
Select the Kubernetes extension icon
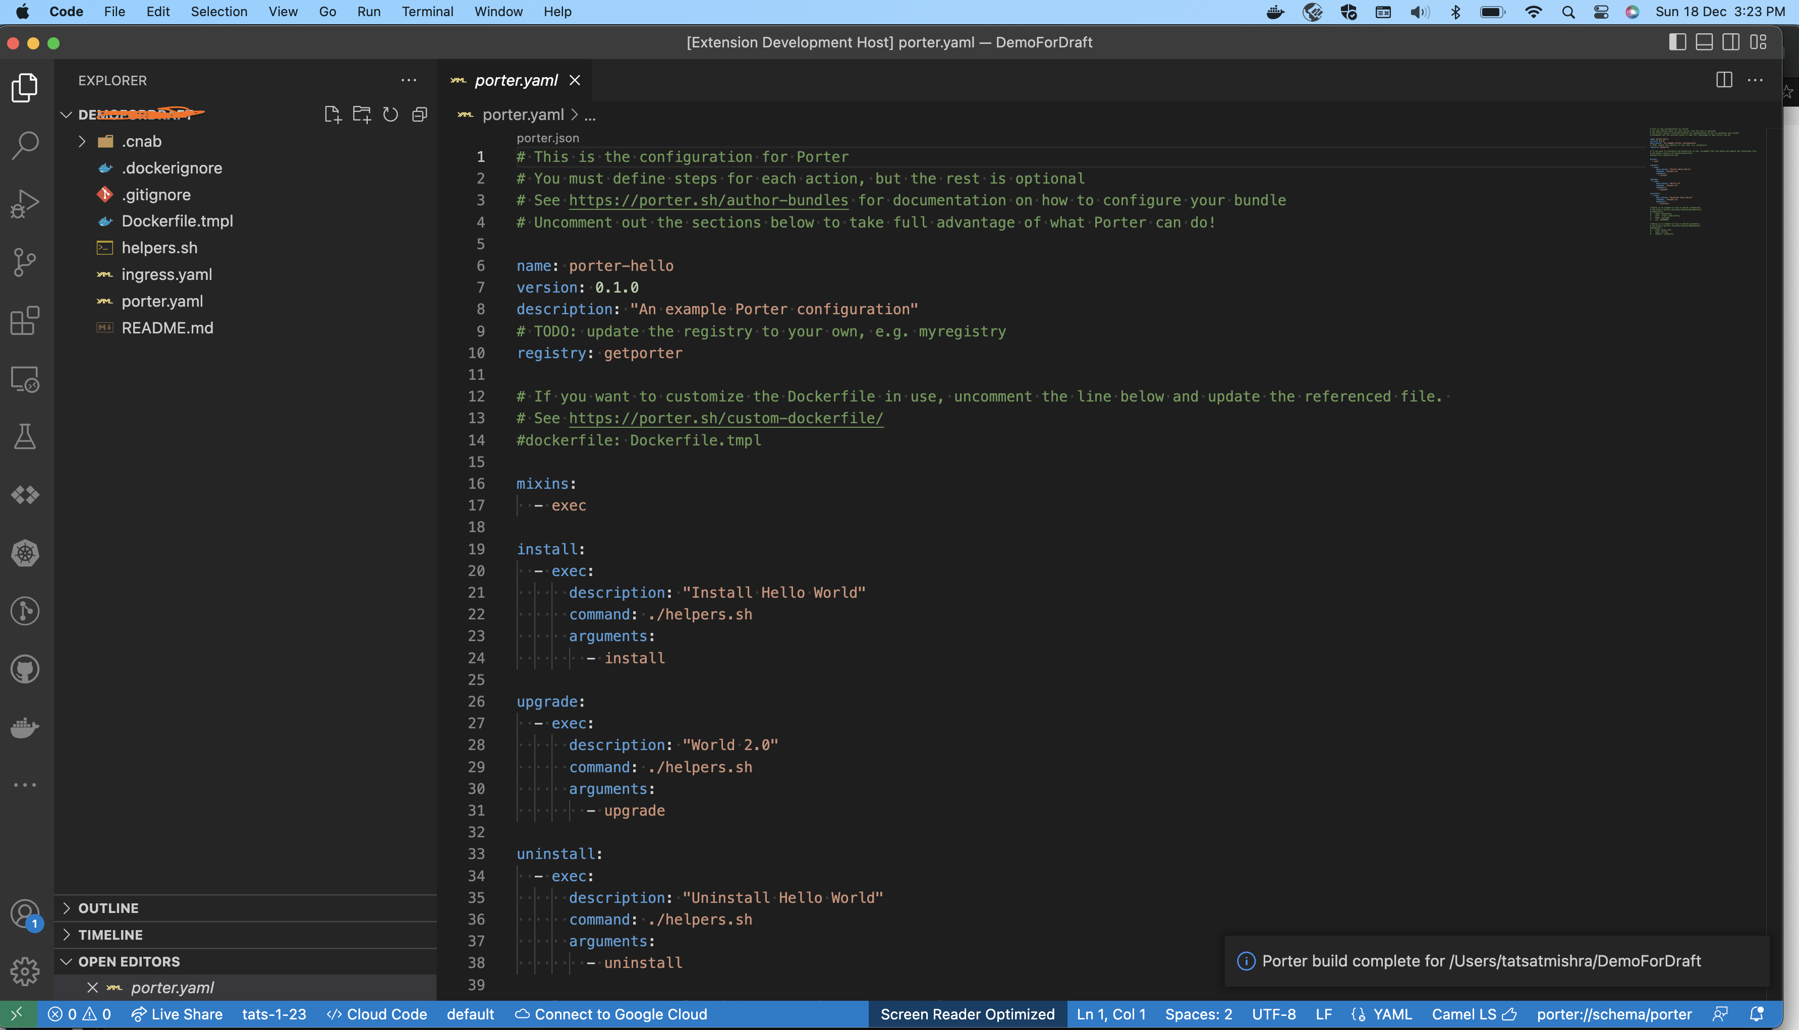[x=25, y=554]
